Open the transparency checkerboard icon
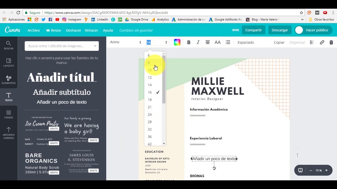This screenshot has height=189, width=337. [312, 42]
